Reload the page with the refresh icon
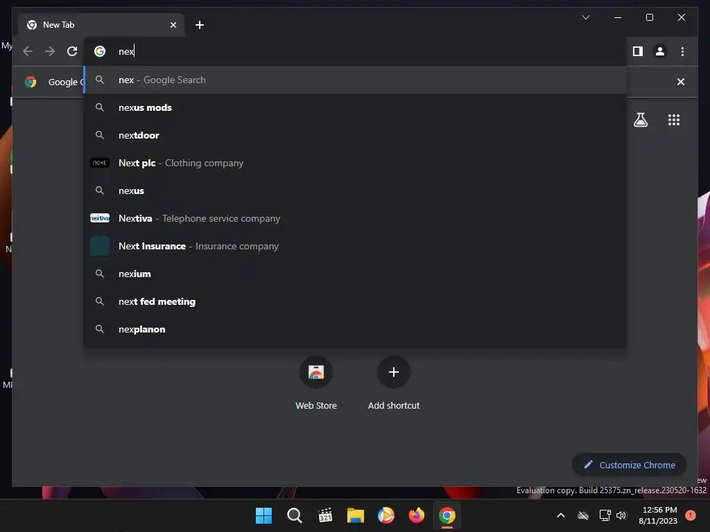The height and width of the screenshot is (532, 710). pyautogui.click(x=72, y=51)
